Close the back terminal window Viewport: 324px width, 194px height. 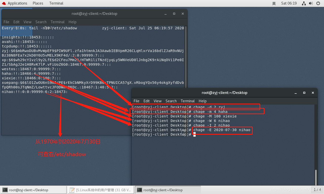pyautogui.click(x=182, y=14)
